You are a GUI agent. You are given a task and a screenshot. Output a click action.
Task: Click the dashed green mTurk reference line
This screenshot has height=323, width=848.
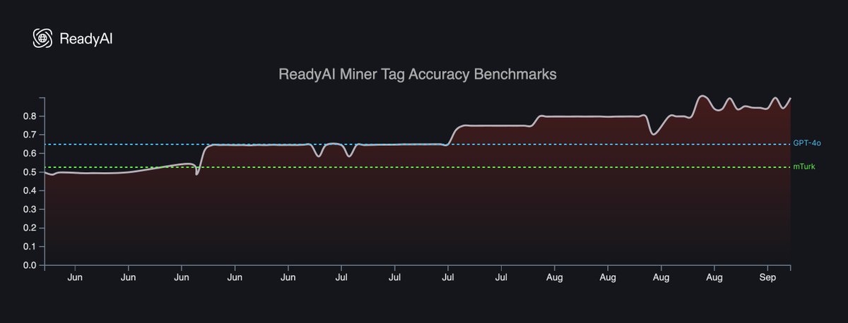pyautogui.click(x=417, y=167)
